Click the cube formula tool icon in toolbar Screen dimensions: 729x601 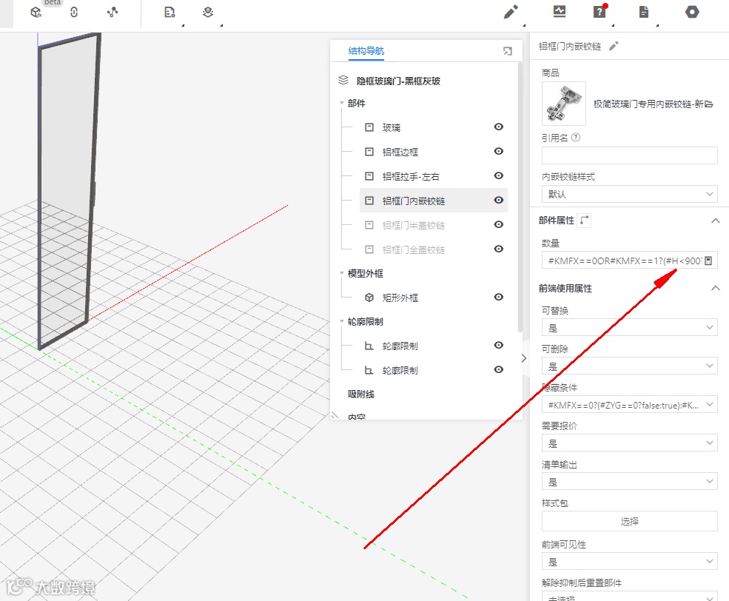tap(36, 12)
